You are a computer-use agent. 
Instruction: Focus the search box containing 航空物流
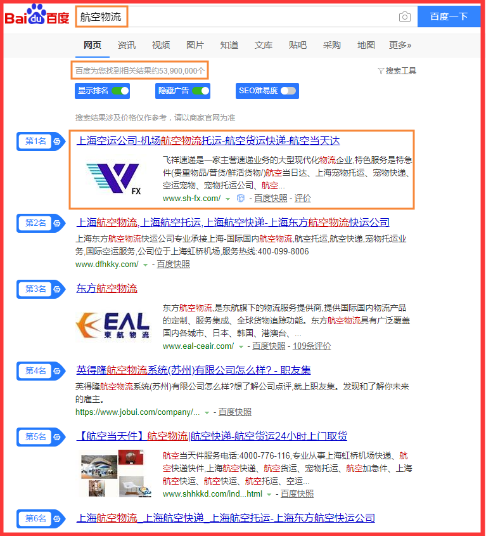[x=237, y=16]
